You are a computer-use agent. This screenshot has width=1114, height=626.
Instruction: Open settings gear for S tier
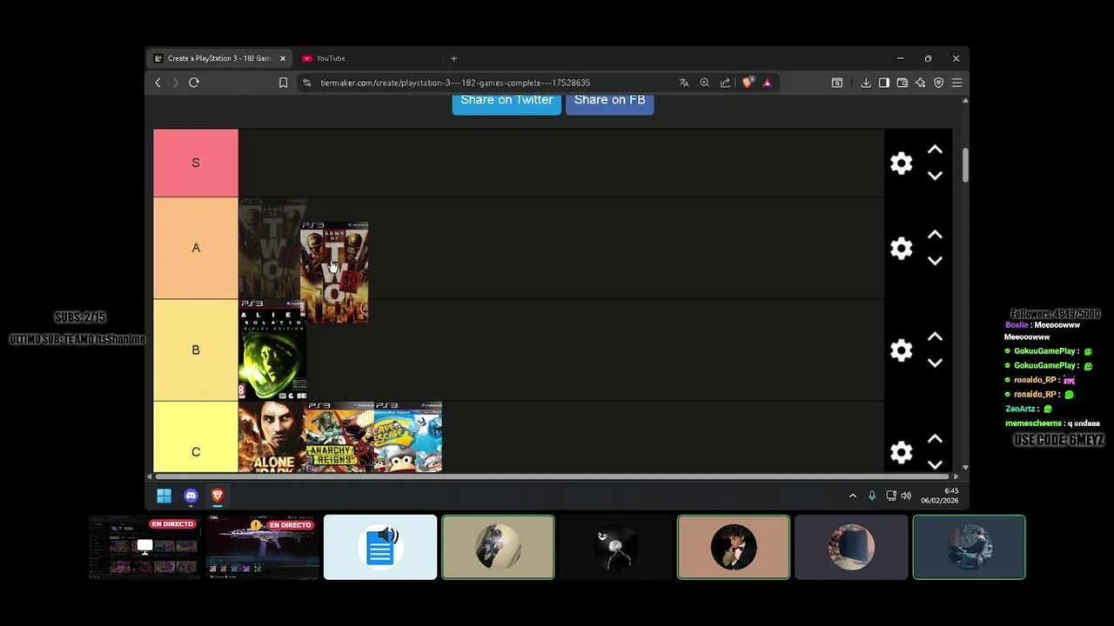902,163
